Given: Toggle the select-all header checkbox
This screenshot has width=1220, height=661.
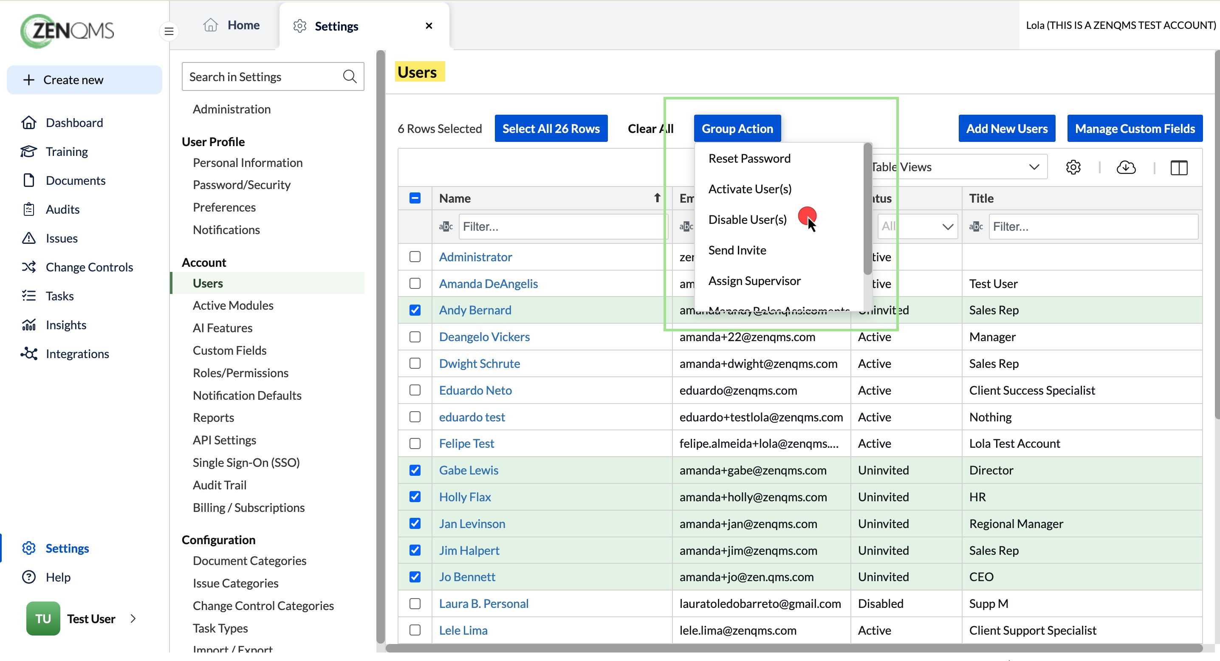Looking at the screenshot, I should 415,198.
